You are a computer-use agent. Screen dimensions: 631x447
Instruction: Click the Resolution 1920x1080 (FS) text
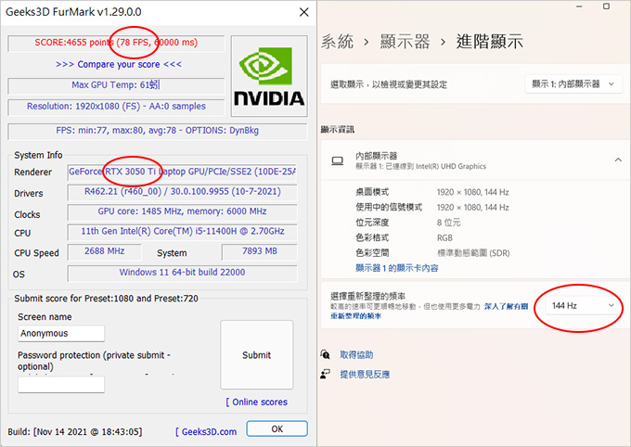[x=116, y=107]
